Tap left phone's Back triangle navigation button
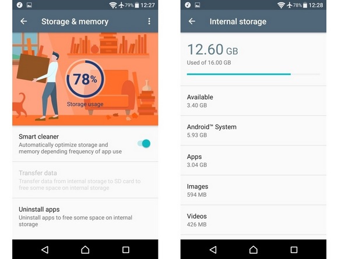338x259 pixels. [45, 250]
